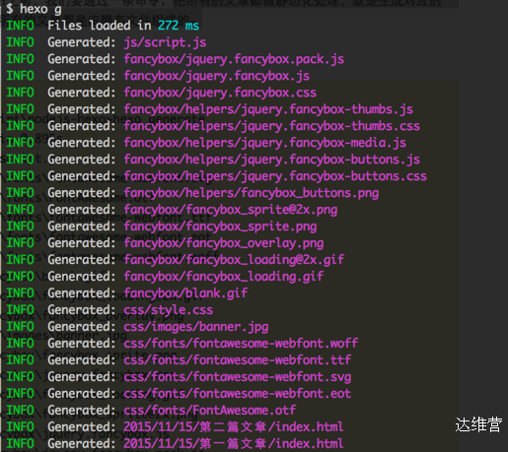Select fancybox/jquery.fancybox.pack.js path
Image resolution: width=508 pixels, height=452 pixels.
[x=234, y=59]
